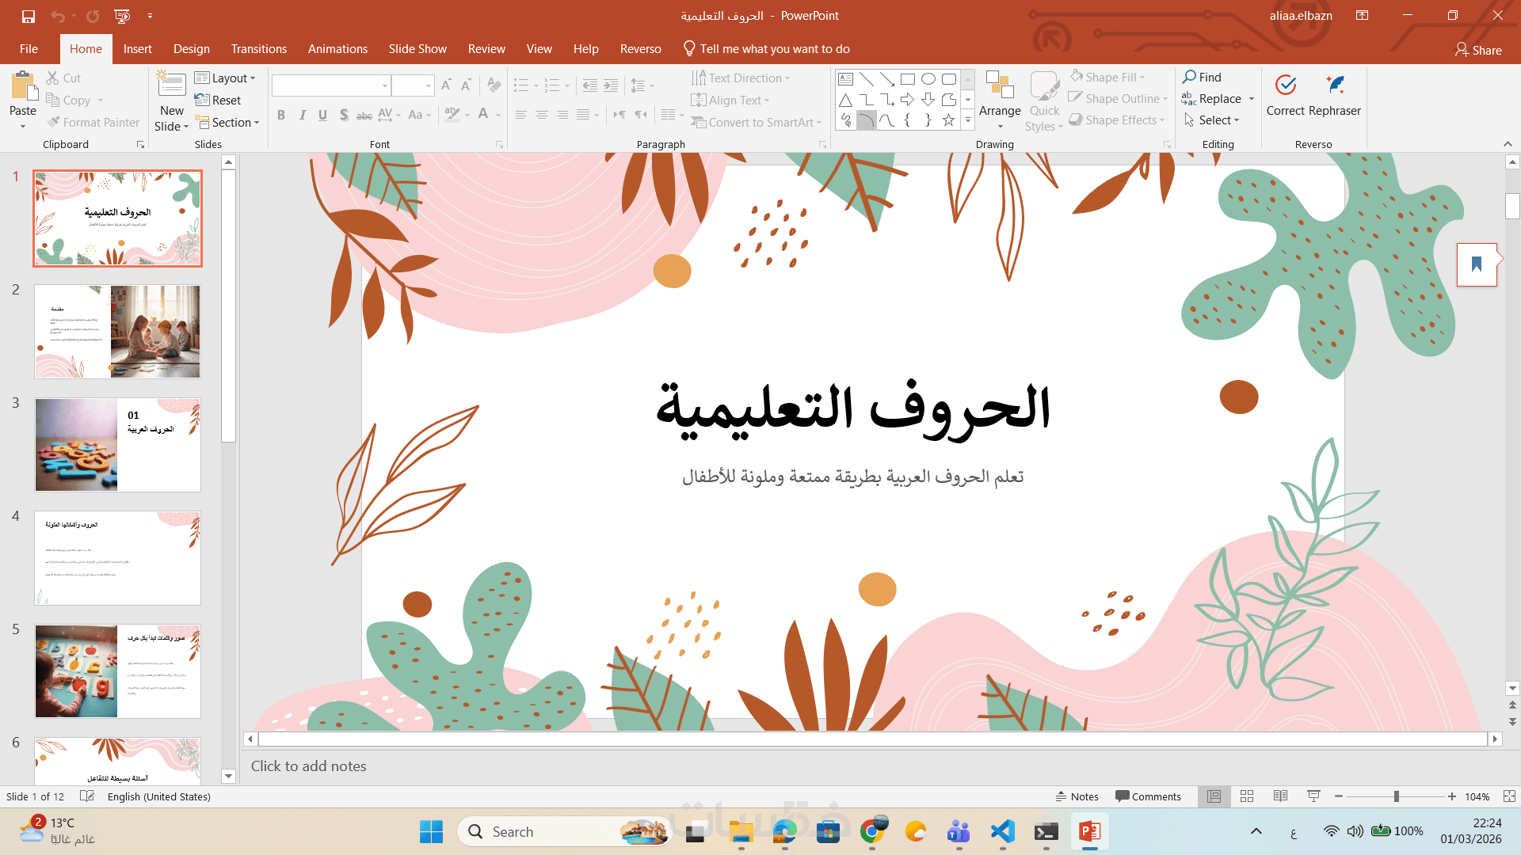Toggle the Comments pane in status bar

click(1148, 796)
